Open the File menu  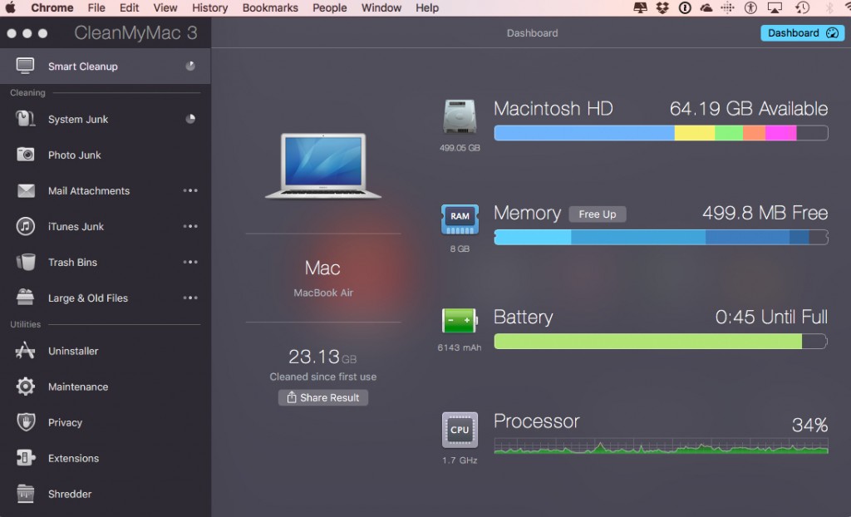(96, 7)
